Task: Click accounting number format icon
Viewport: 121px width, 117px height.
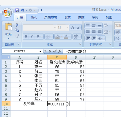Action: (118, 32)
